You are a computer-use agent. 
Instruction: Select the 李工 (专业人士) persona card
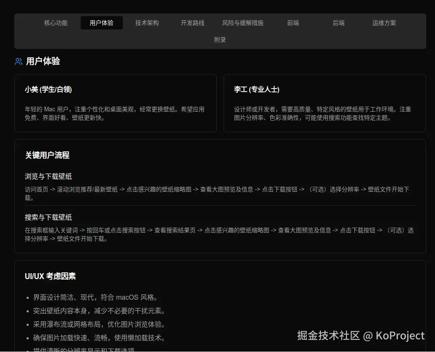coord(324,103)
